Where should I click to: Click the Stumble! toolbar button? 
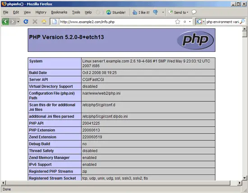point(116,12)
